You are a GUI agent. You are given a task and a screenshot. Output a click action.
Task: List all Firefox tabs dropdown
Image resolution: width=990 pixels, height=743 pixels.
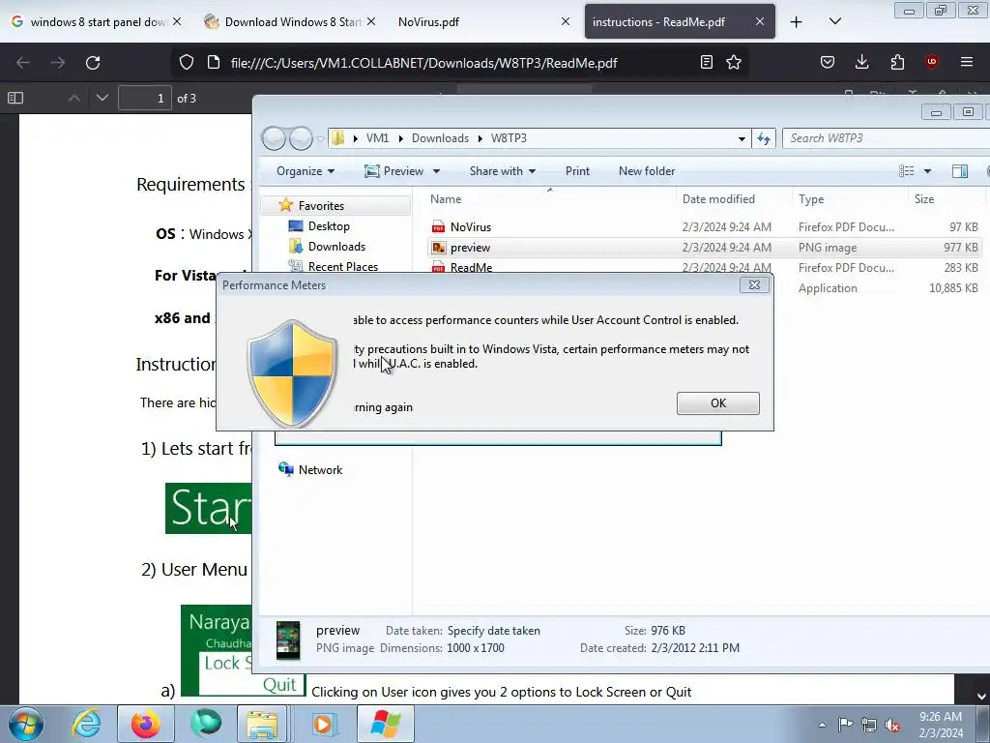coord(835,21)
